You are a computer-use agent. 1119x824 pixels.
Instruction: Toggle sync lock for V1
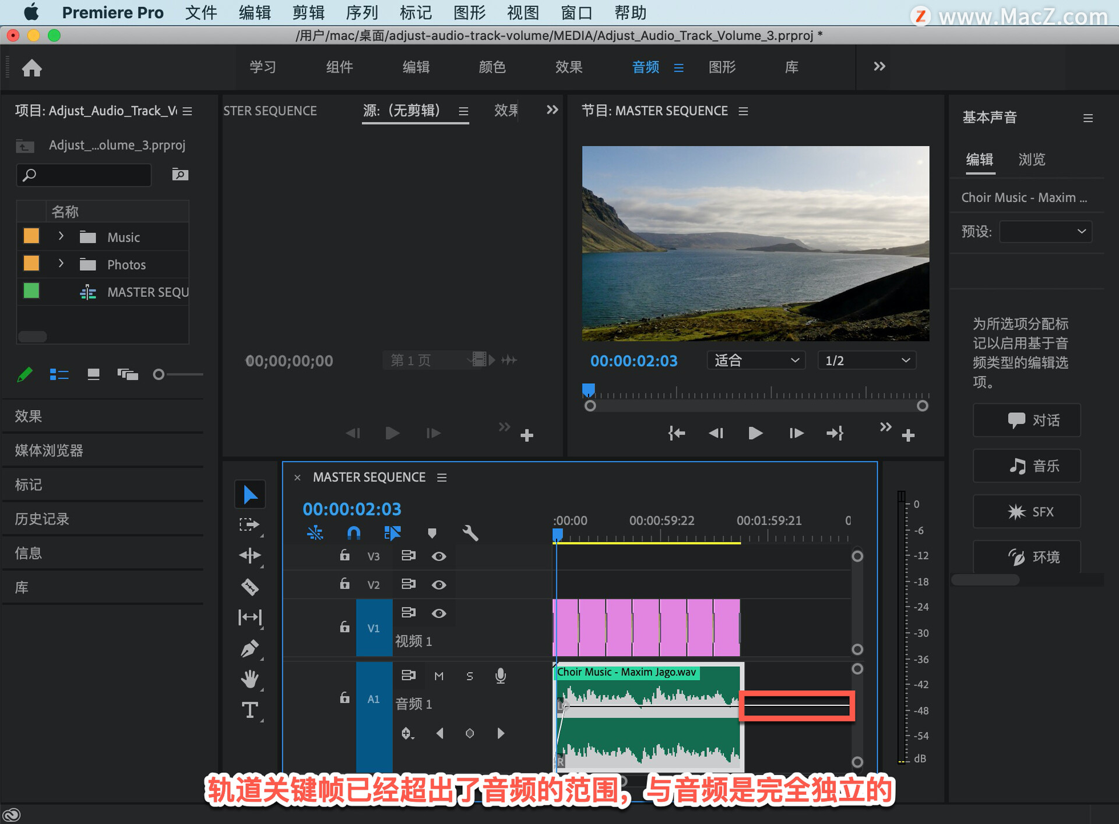point(409,613)
